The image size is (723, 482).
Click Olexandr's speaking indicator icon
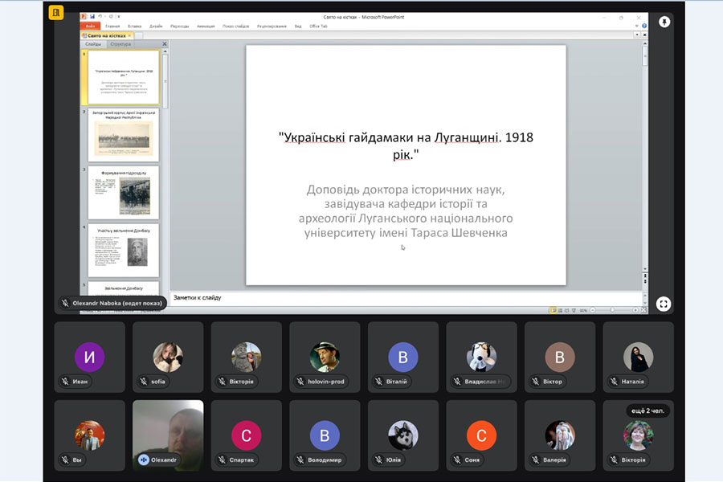pos(144,460)
